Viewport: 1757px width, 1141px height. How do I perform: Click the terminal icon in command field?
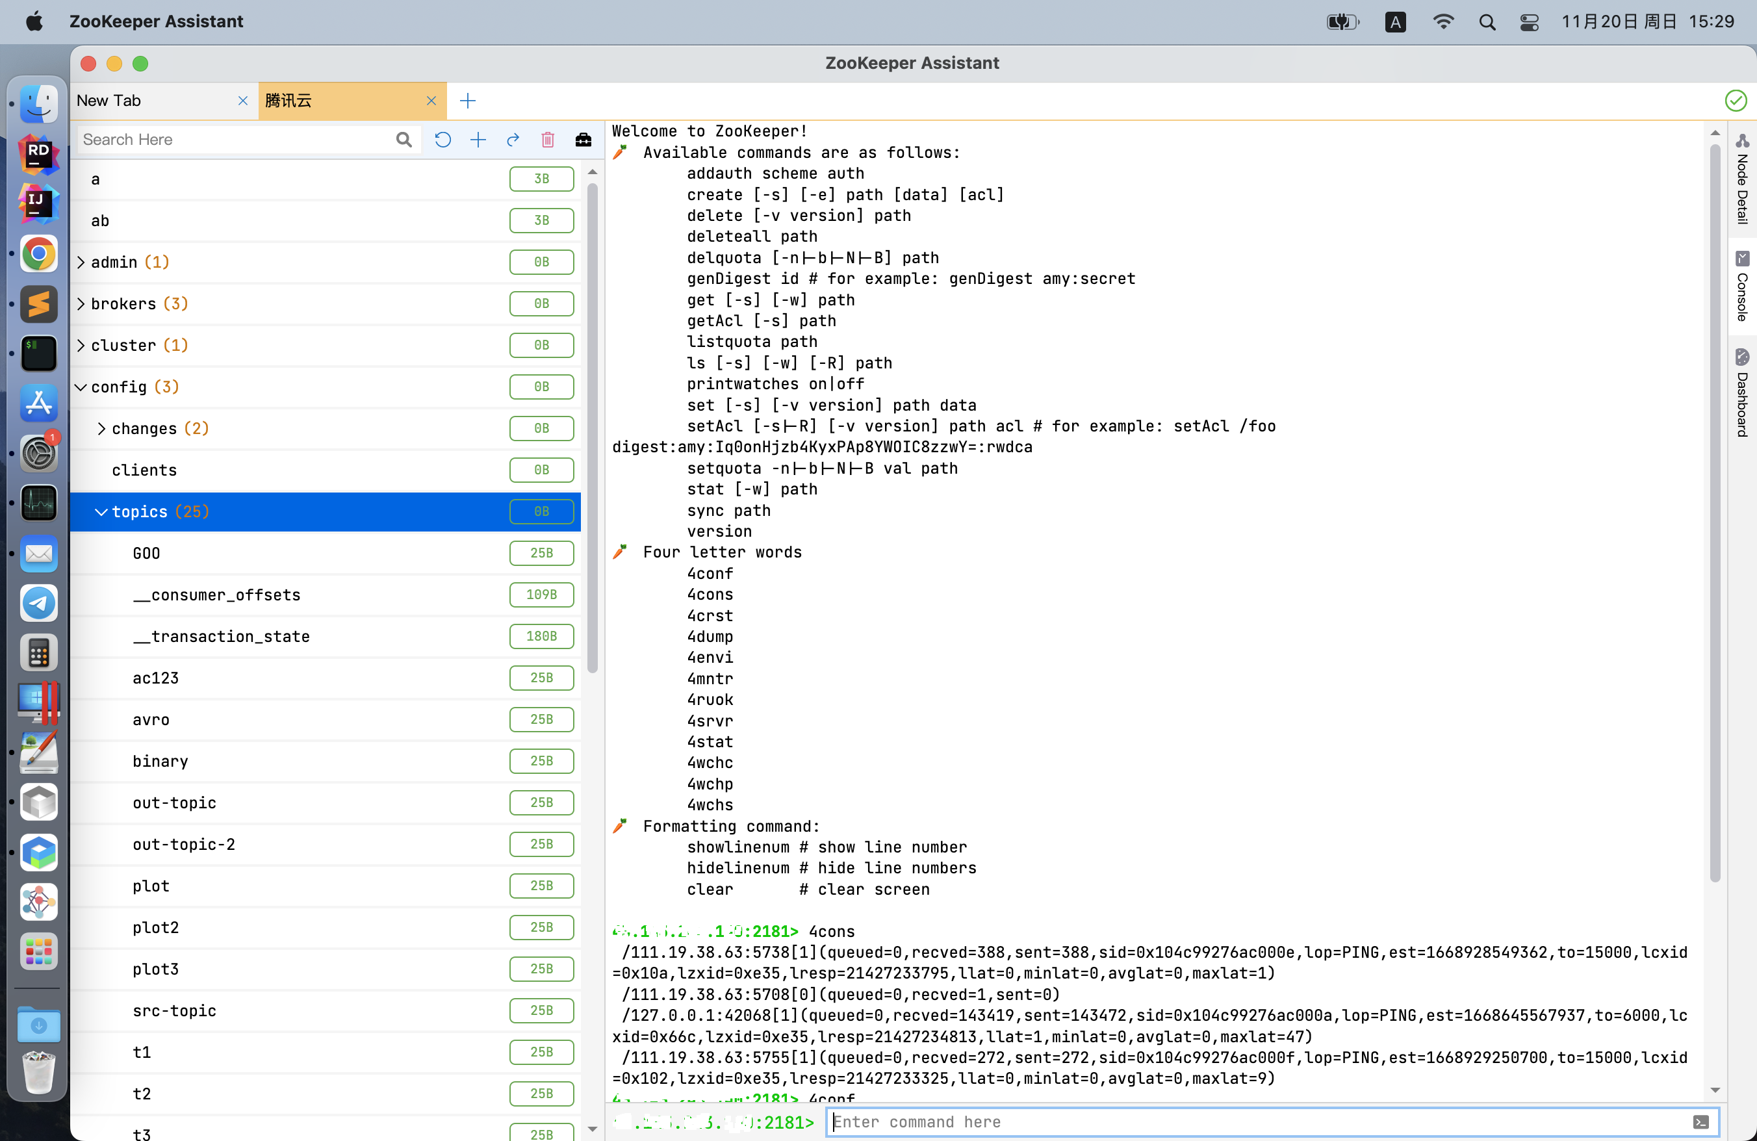click(1701, 1122)
